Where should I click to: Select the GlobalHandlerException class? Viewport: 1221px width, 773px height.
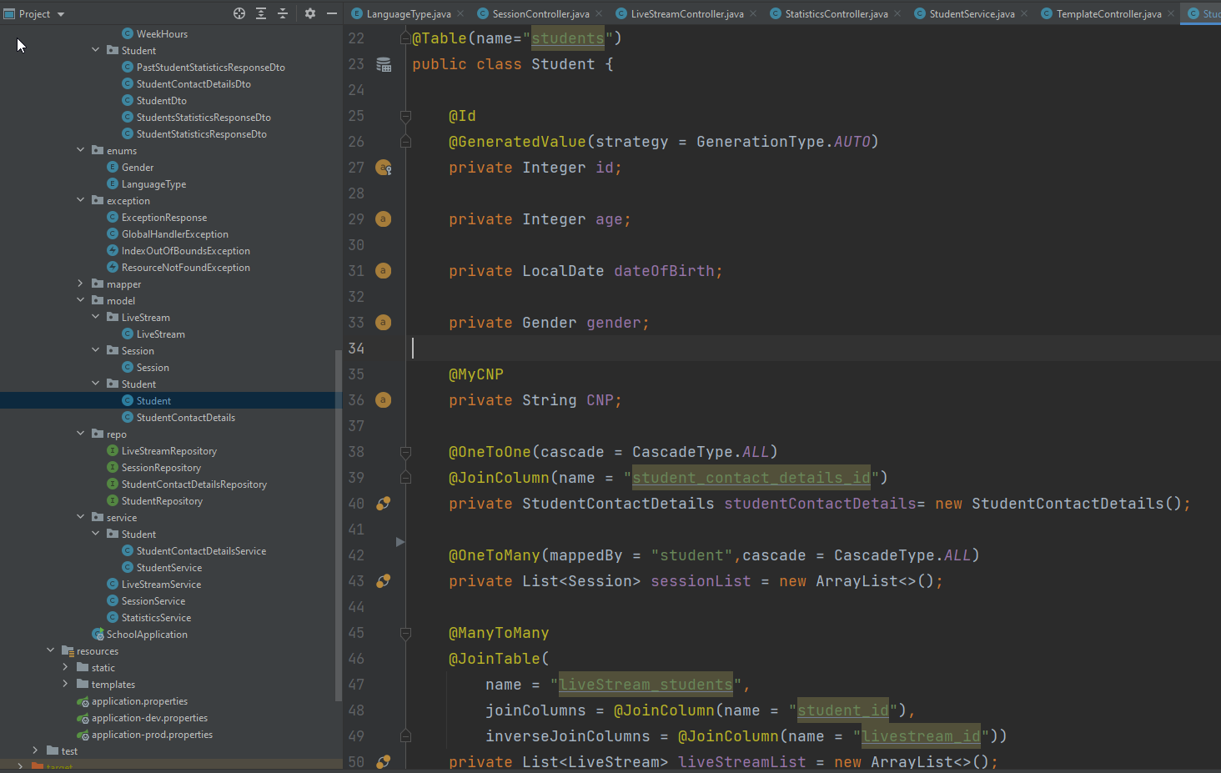point(174,233)
